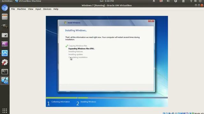204x114 pixels.
Task: Click the eject indicator in top panel
Action: point(154,1)
